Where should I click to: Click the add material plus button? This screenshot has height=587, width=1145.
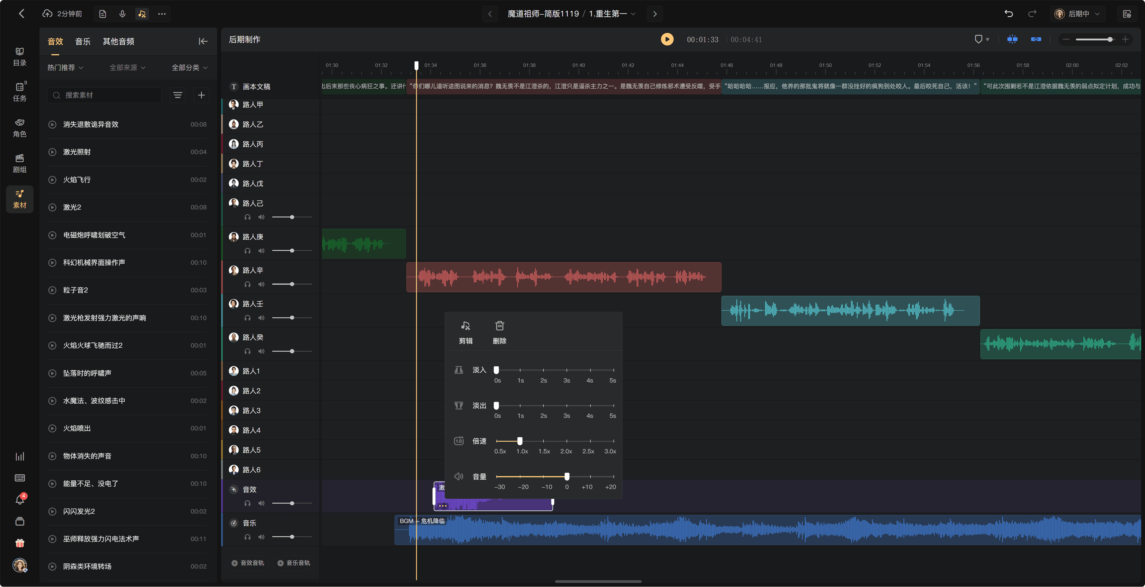pos(201,95)
